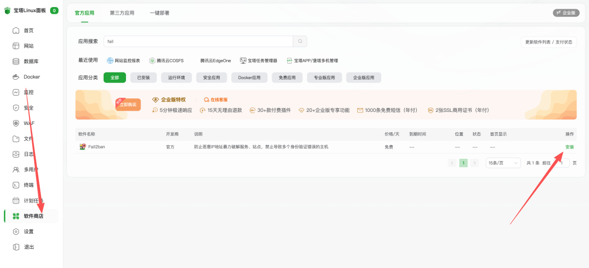Click the 开发商 column header

click(173, 134)
